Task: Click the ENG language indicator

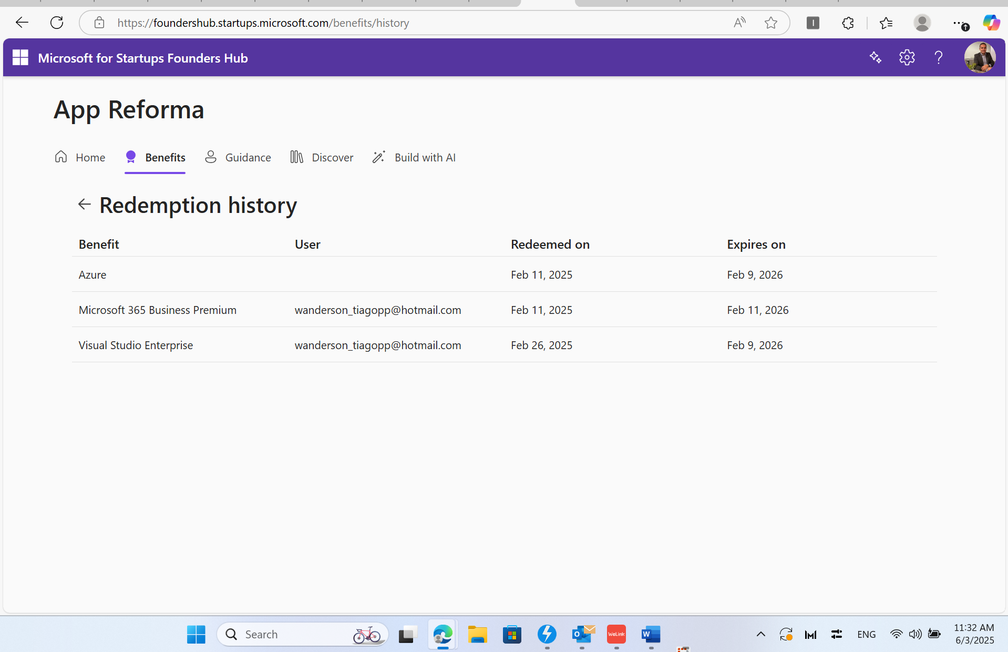Action: [x=866, y=635]
